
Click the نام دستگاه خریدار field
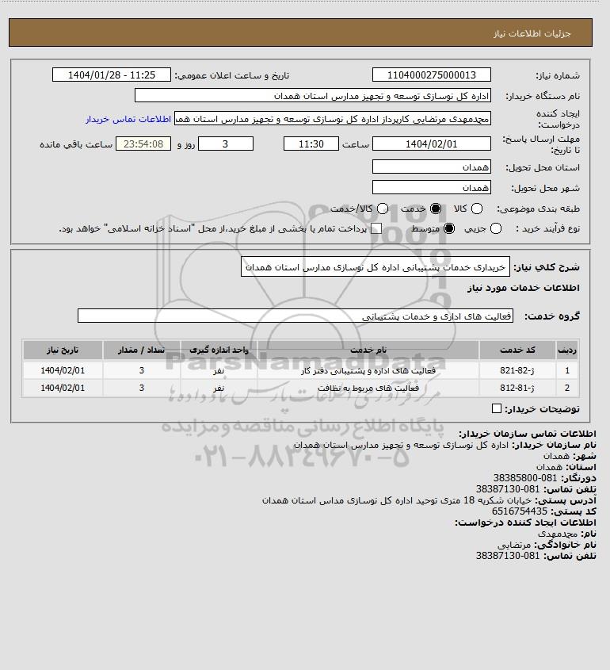[312, 95]
